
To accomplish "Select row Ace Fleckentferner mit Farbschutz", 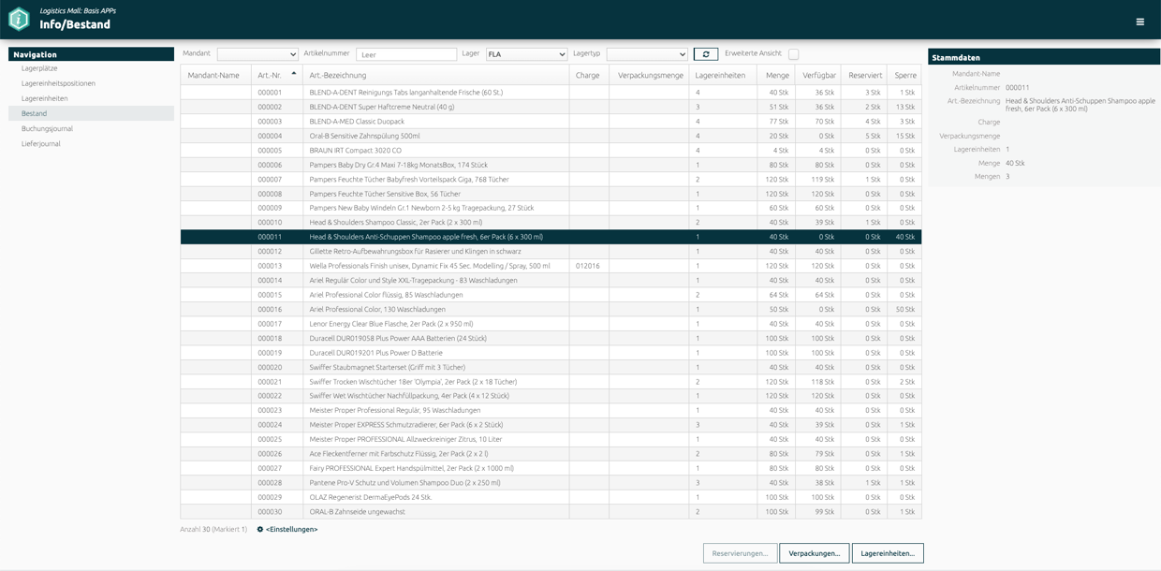I will [x=551, y=454].
